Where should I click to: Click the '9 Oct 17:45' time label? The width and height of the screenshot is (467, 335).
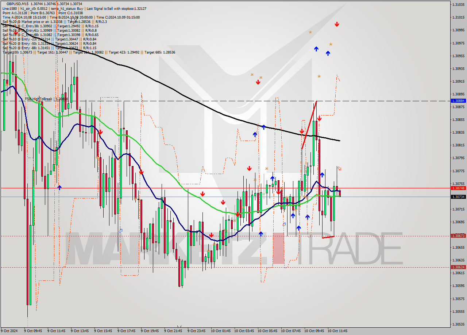126,331
